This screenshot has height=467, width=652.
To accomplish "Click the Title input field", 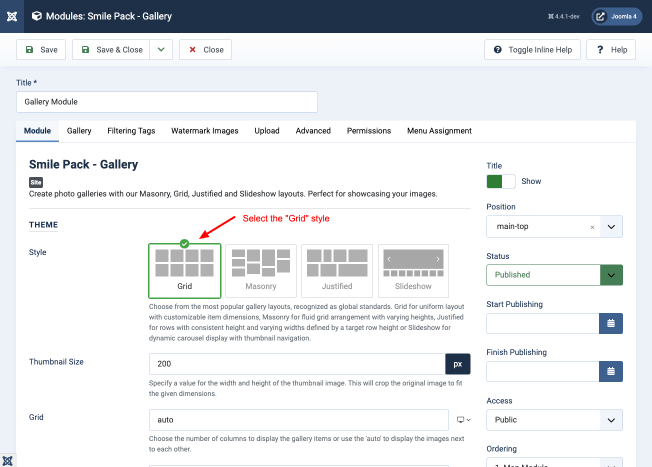I will pos(167,102).
